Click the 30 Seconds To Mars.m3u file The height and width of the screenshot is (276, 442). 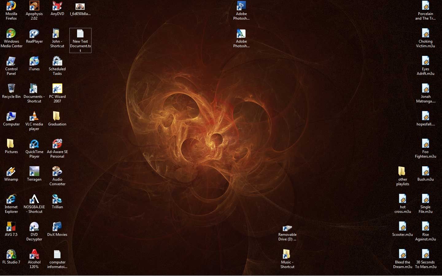tap(425, 254)
